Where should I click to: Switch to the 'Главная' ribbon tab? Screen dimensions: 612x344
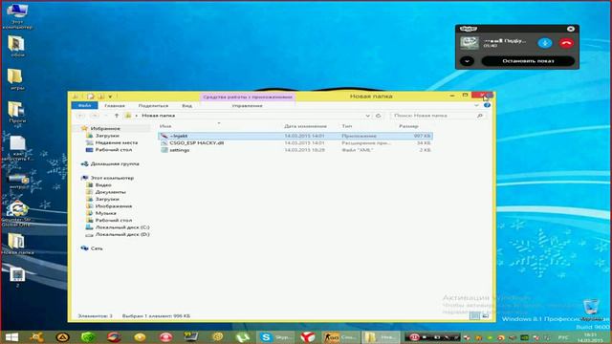115,106
